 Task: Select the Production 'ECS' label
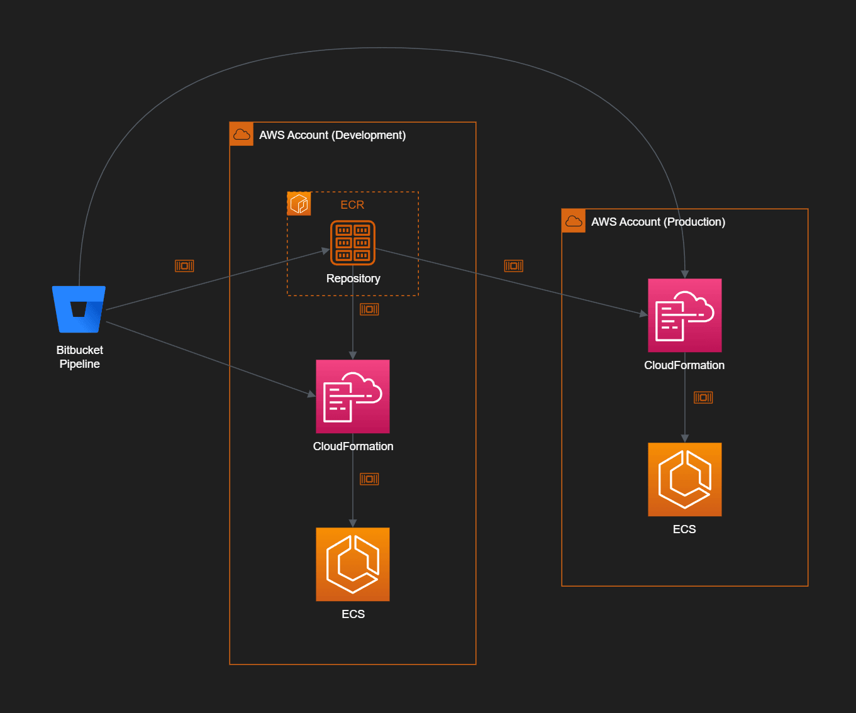click(x=684, y=529)
